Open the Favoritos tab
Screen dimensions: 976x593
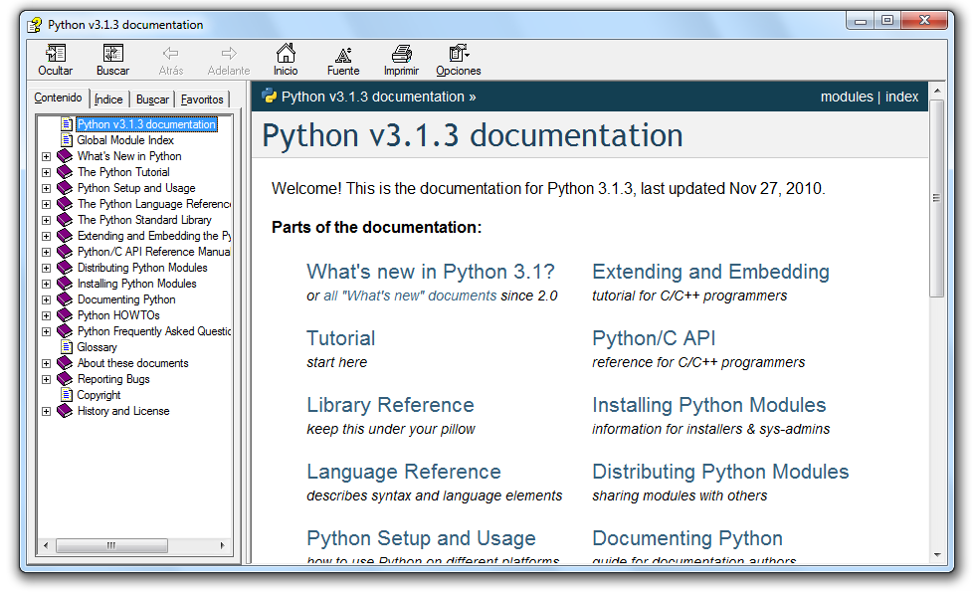tap(202, 99)
